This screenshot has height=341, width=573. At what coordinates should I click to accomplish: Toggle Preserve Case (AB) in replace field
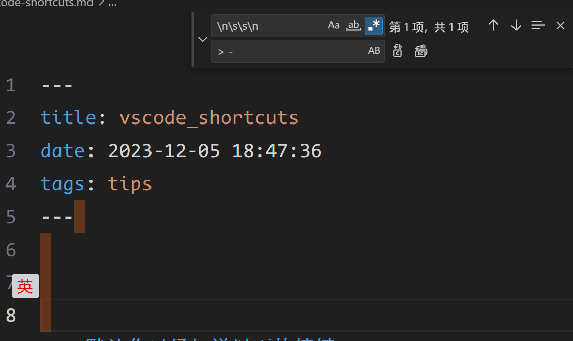tap(374, 51)
